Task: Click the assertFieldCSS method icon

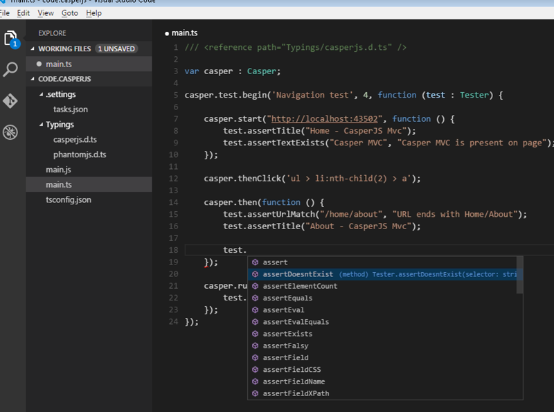Action: coord(255,370)
